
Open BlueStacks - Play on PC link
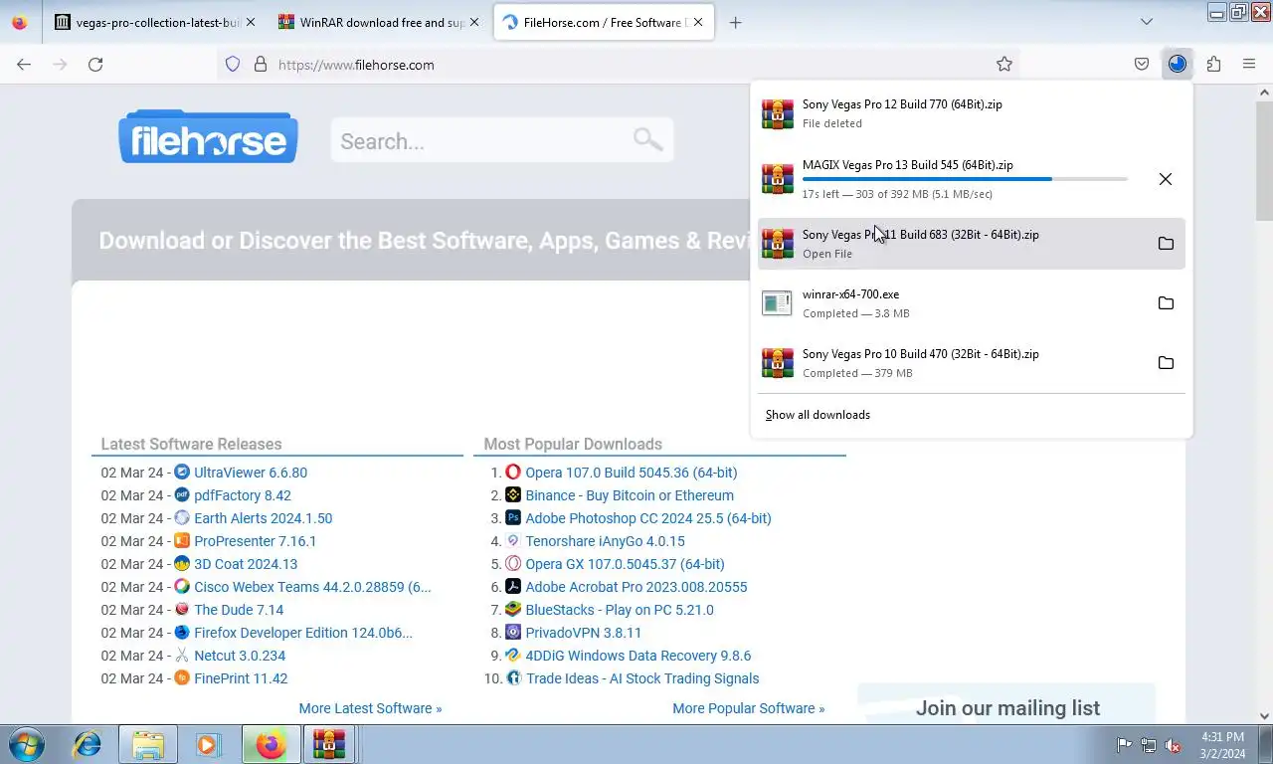[x=620, y=610]
